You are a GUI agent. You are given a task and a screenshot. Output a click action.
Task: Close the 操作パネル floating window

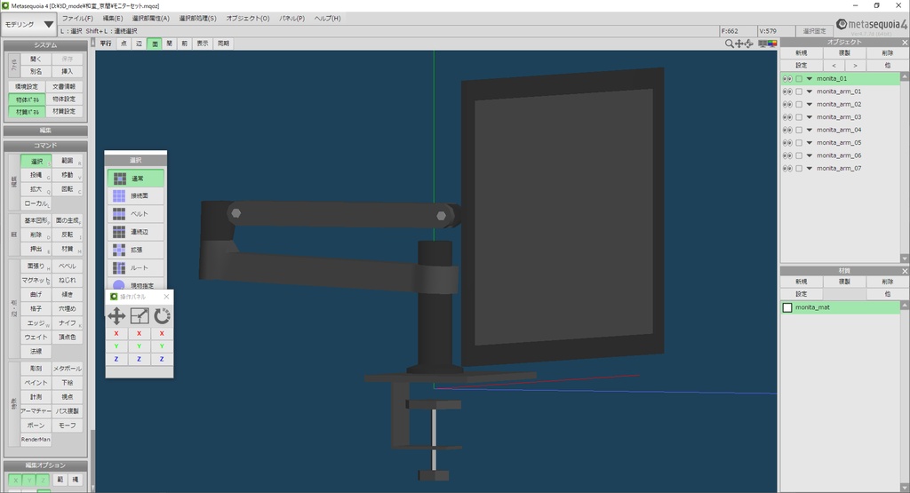click(166, 297)
